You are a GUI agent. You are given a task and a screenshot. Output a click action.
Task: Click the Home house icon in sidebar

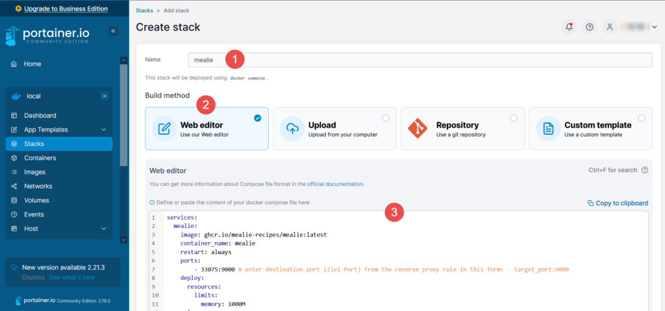point(14,64)
